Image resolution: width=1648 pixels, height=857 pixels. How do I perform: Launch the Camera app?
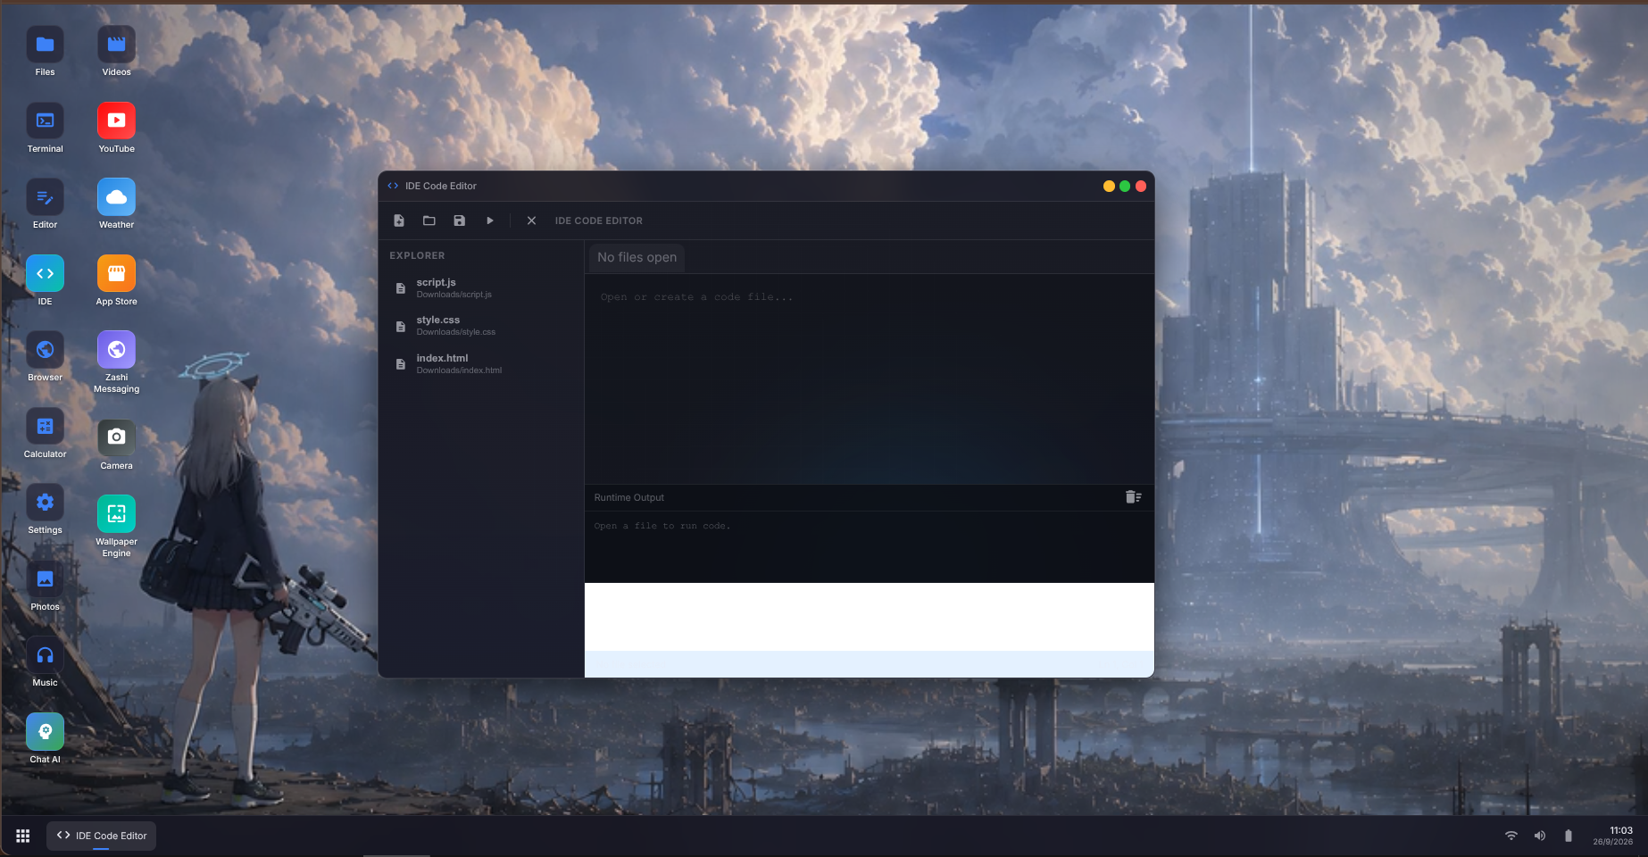pyautogui.click(x=116, y=445)
